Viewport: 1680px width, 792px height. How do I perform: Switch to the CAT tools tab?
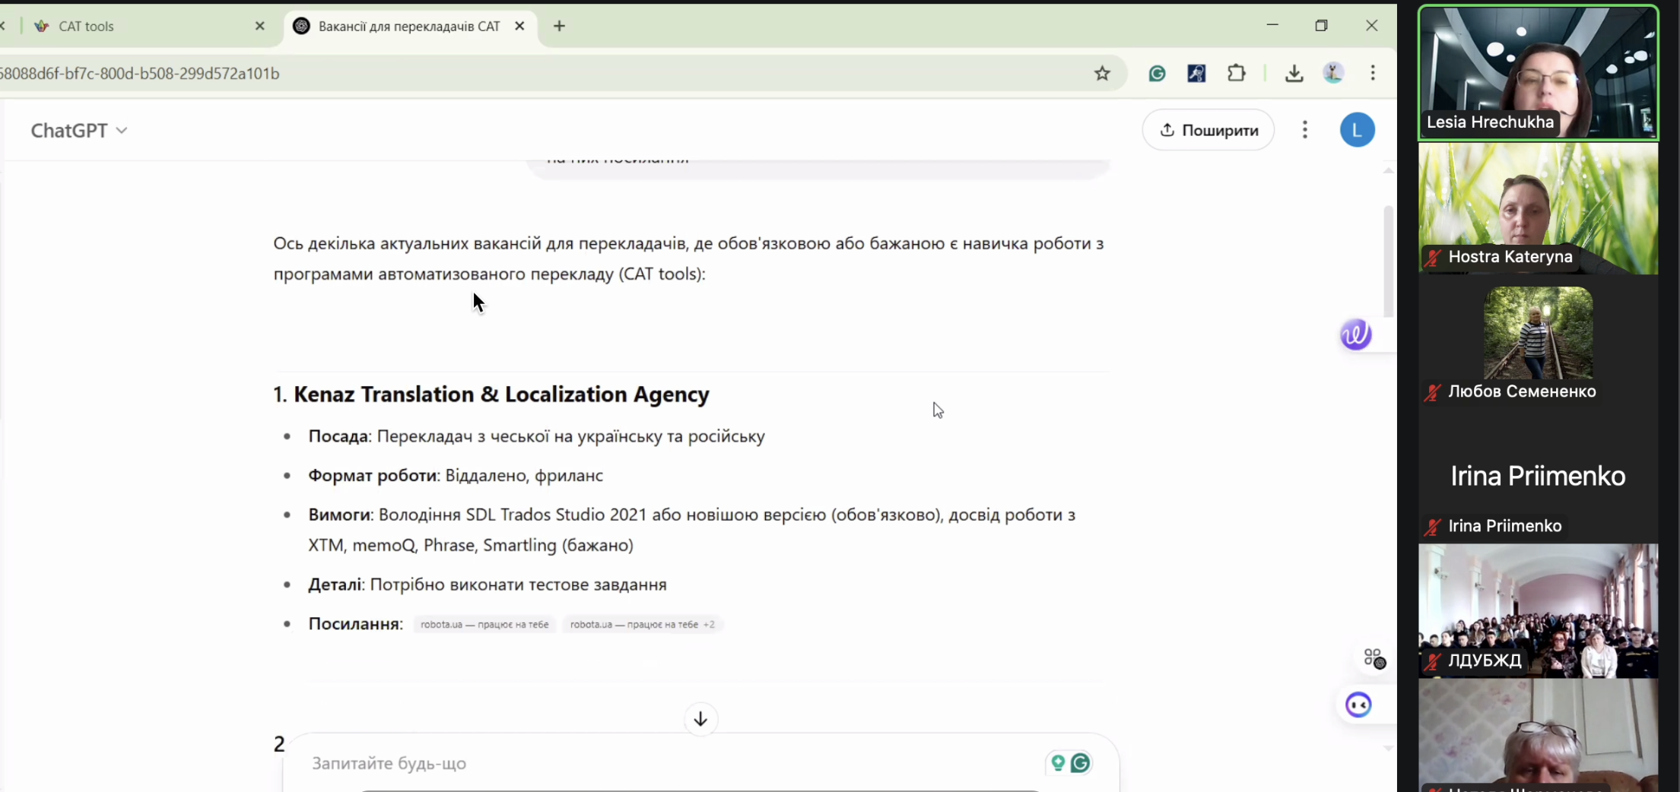pos(144,26)
